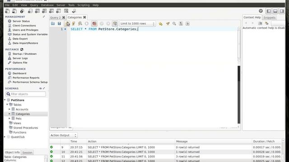Beautify query with the broom icon
Viewport: 289px width, 162px height.
pyautogui.click(x=168, y=23)
